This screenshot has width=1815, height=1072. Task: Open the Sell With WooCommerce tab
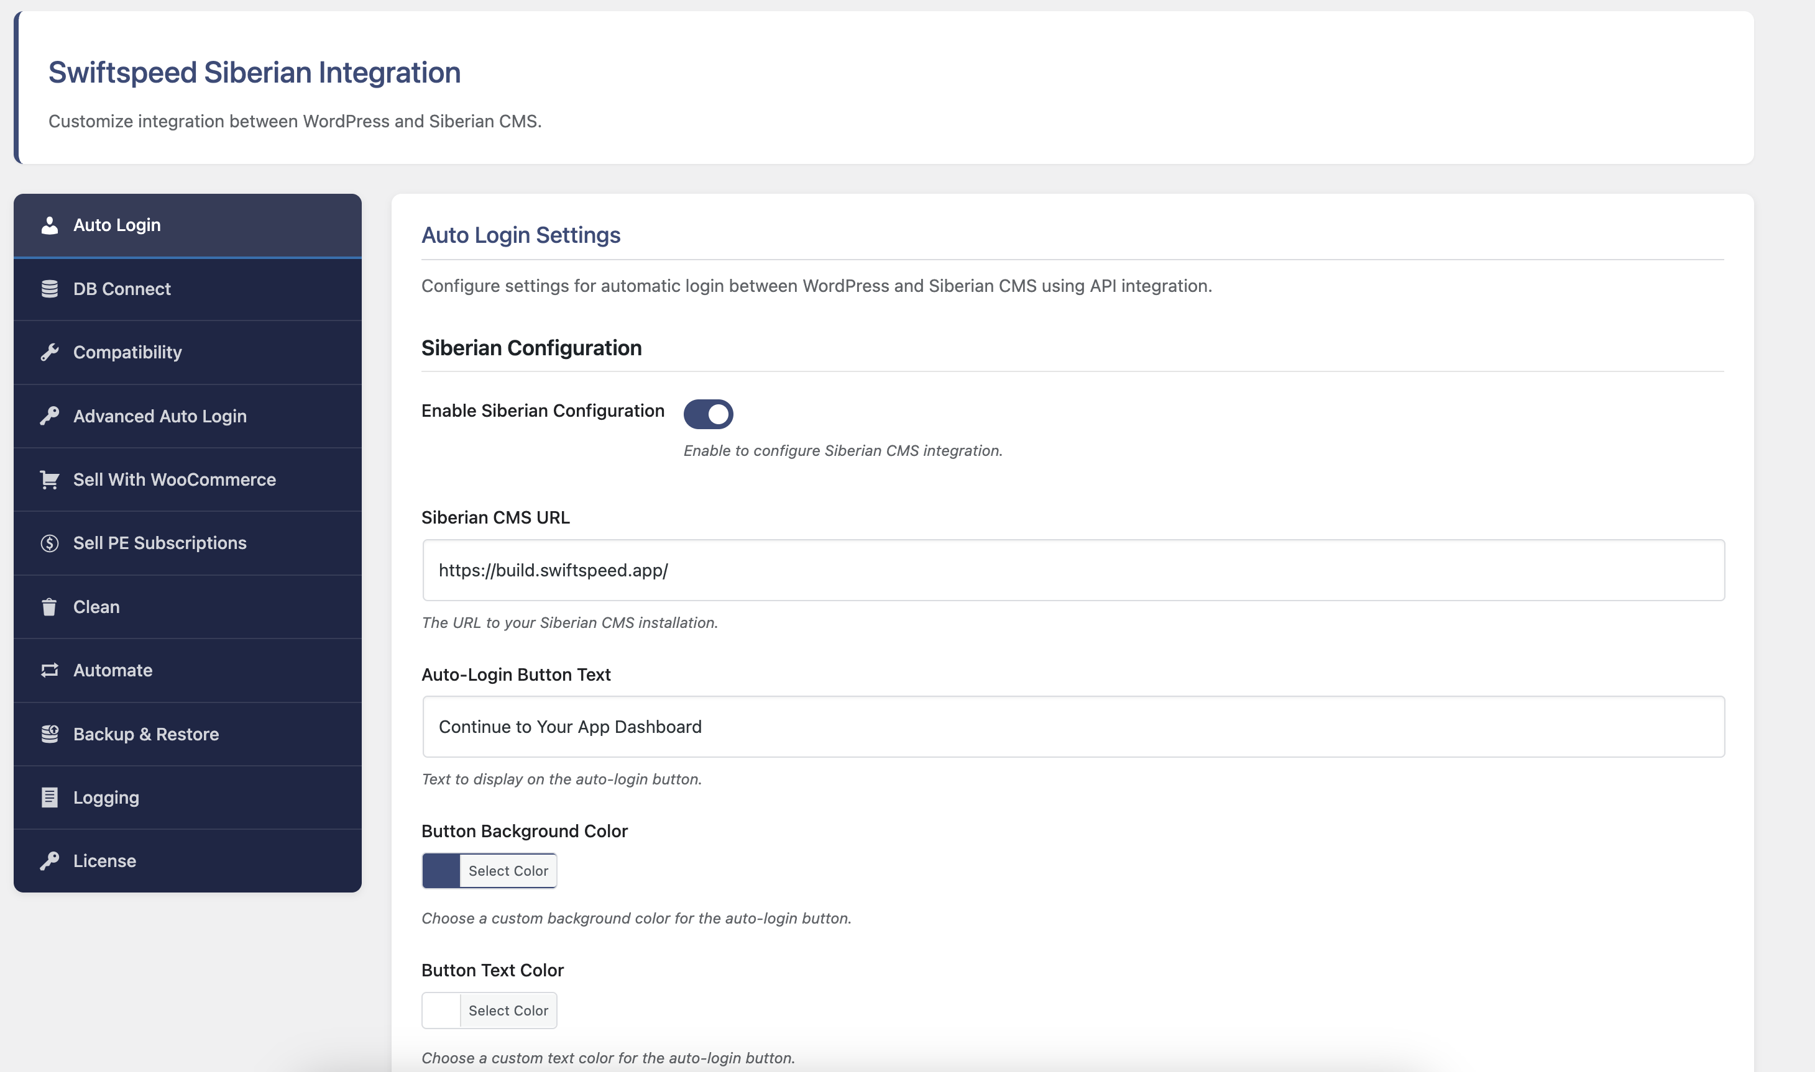(x=187, y=479)
